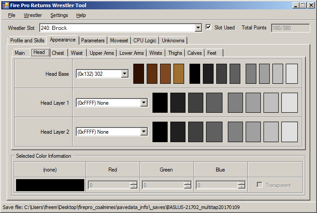Screen dimensions: 317x213
Task: Select the first black Head Layer 1 swatch
Action: (x=161, y=102)
